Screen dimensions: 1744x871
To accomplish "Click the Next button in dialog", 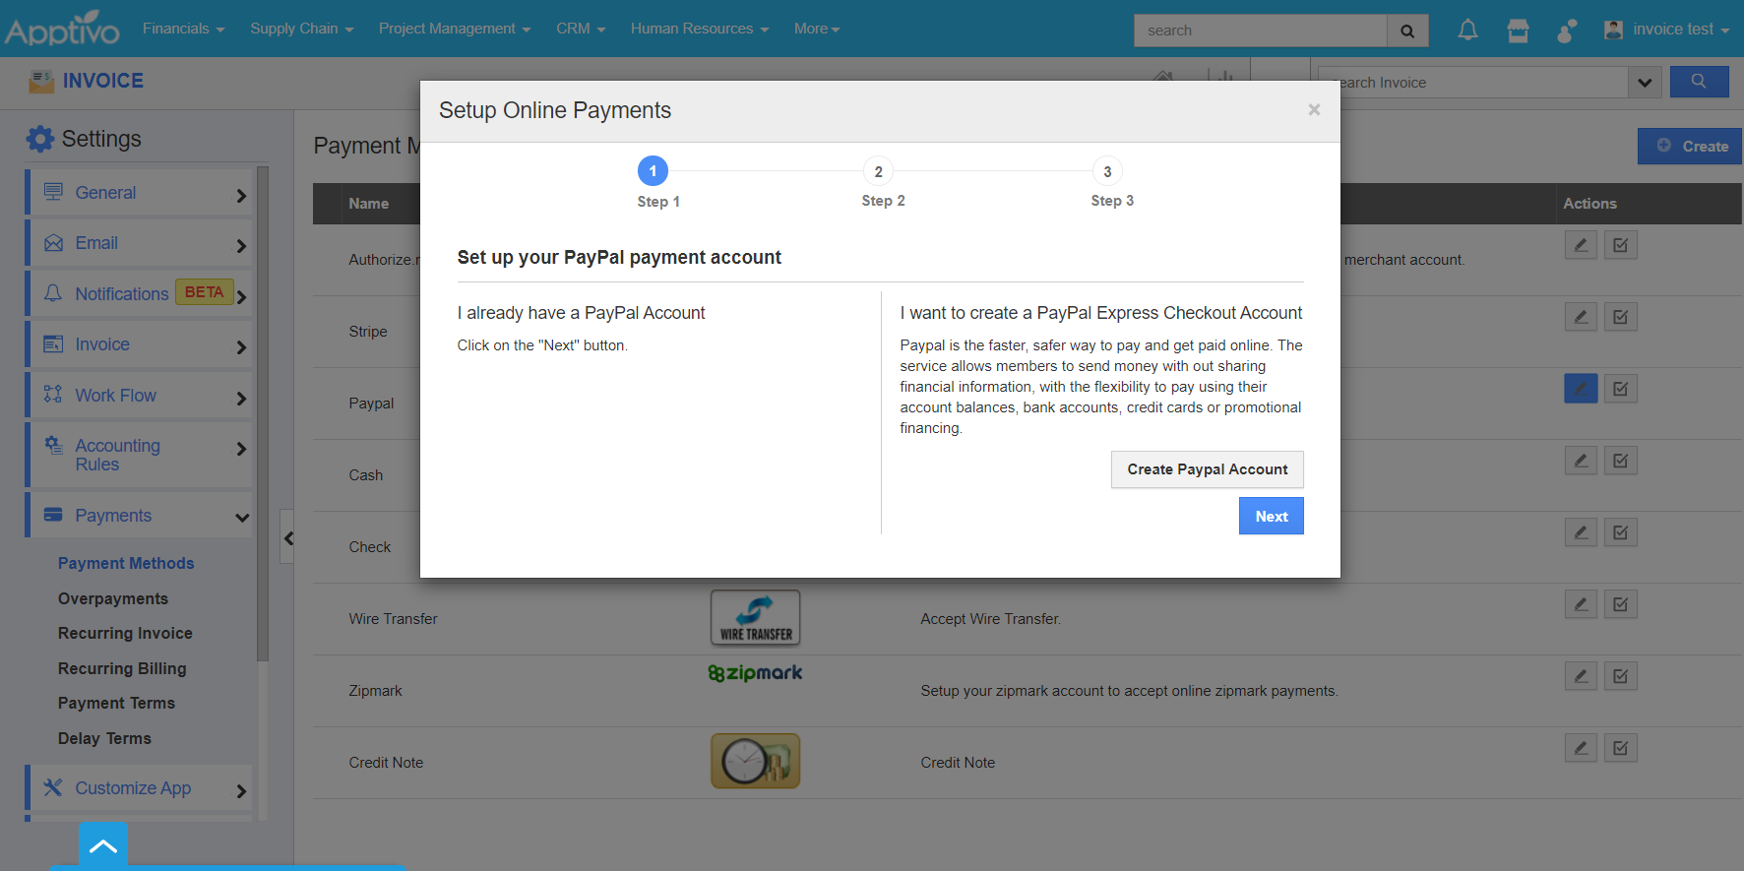I will coord(1272,516).
